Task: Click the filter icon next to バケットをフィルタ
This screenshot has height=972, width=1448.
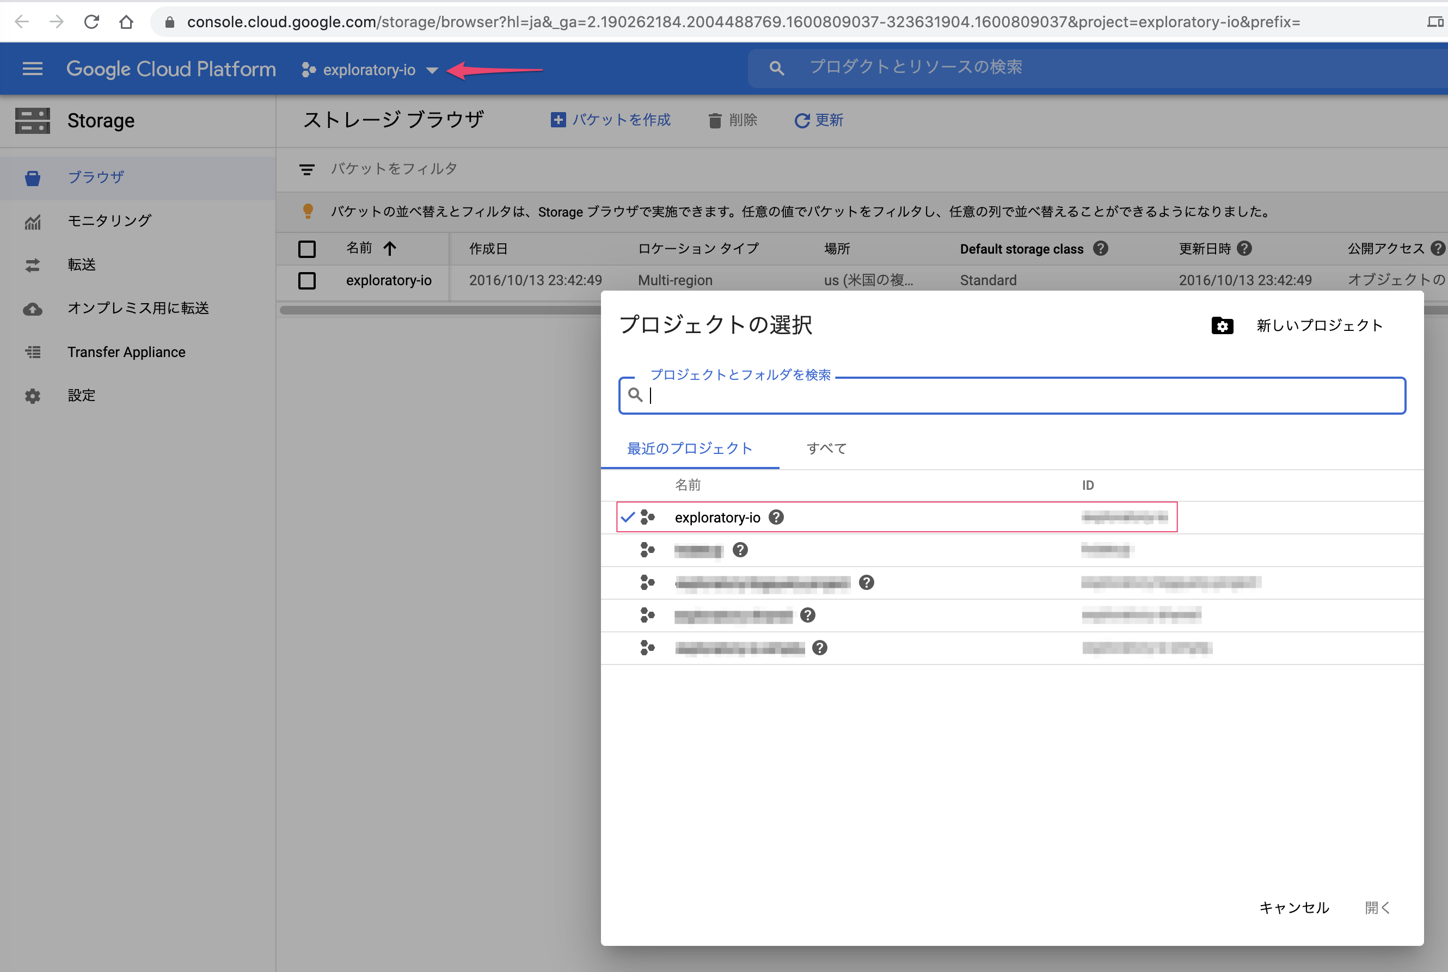Action: coord(307,169)
